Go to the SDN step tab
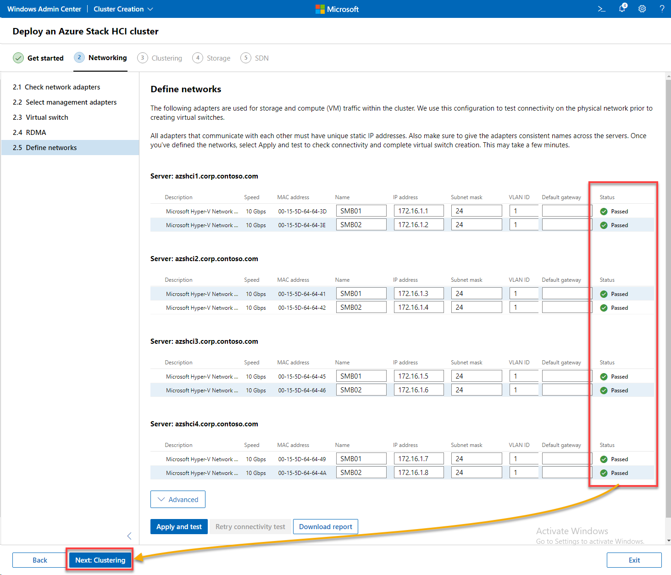 click(x=255, y=58)
